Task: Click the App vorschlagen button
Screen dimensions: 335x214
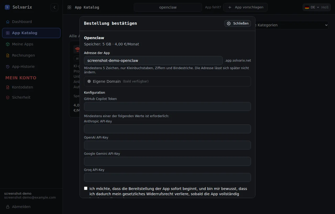Action: (x=245, y=7)
